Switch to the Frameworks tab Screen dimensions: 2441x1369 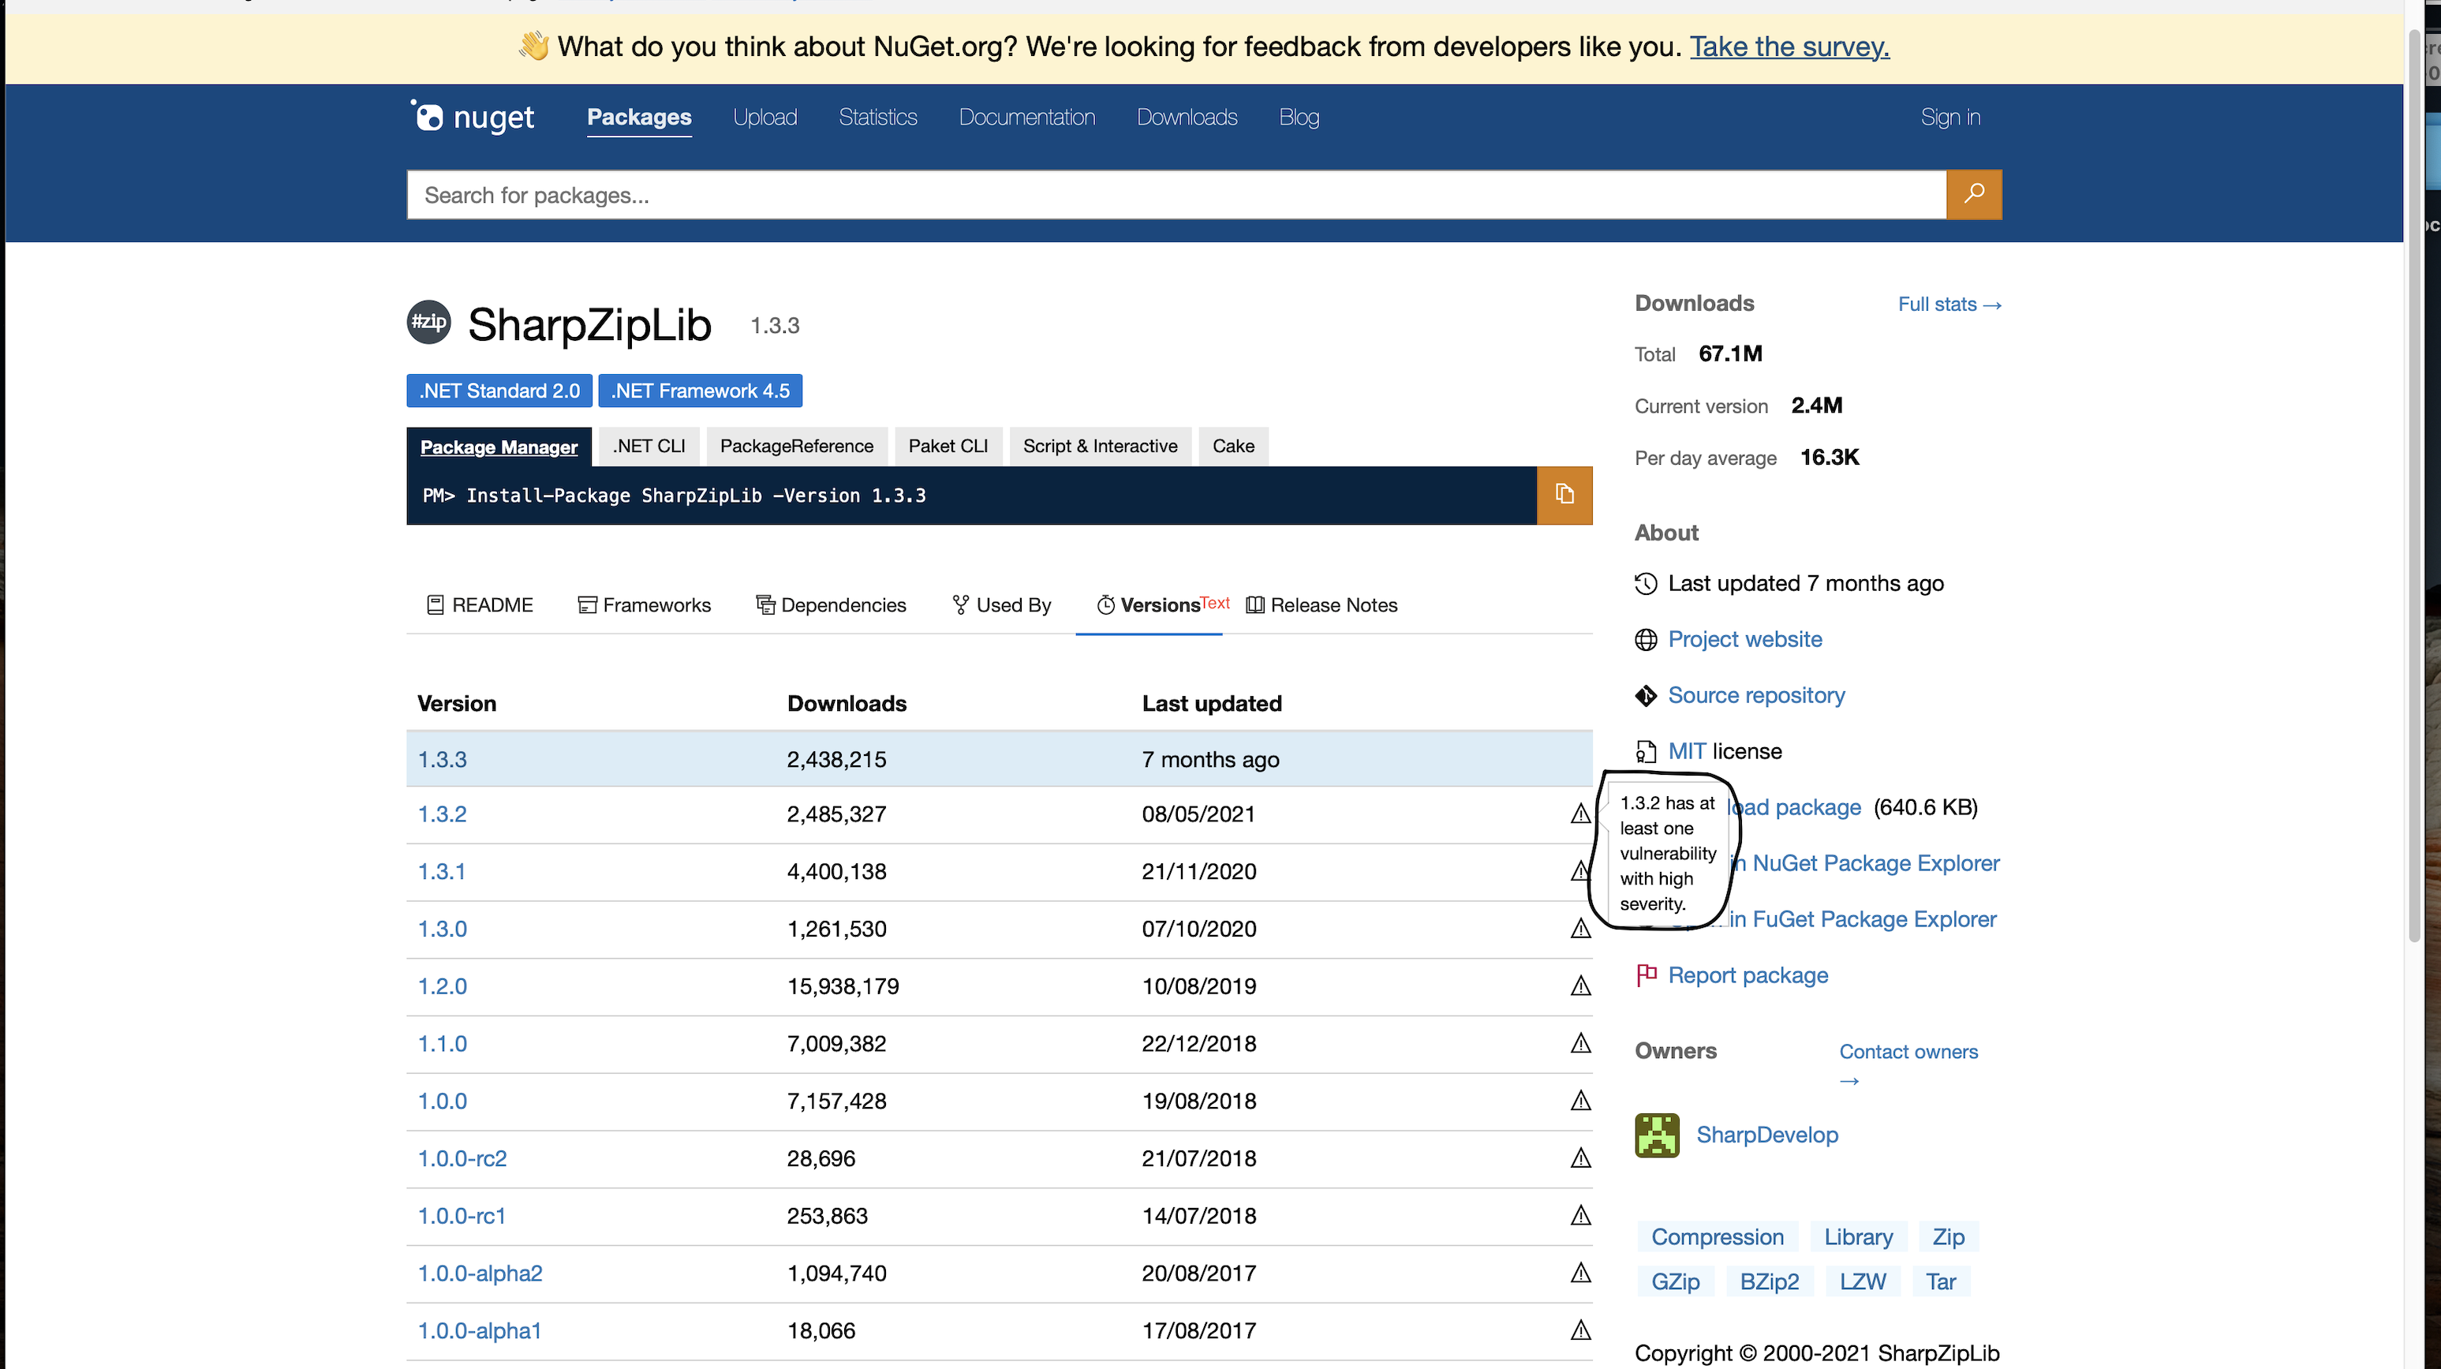pos(645,604)
